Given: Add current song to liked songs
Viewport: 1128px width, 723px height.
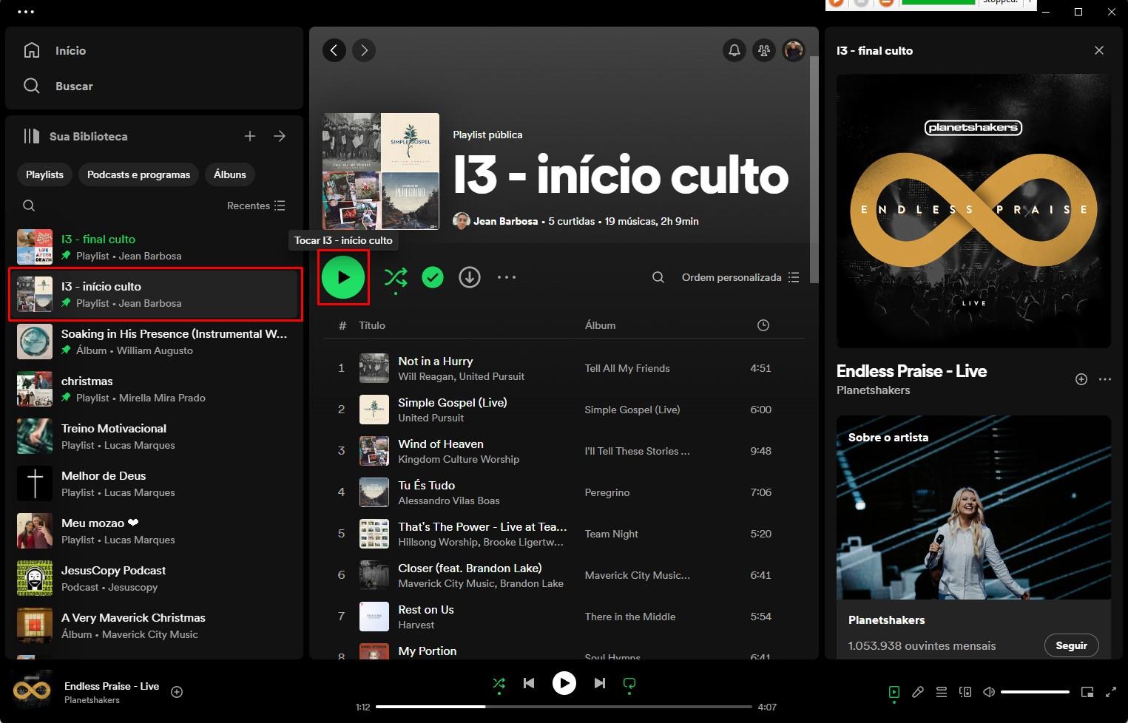Looking at the screenshot, I should click(x=177, y=692).
